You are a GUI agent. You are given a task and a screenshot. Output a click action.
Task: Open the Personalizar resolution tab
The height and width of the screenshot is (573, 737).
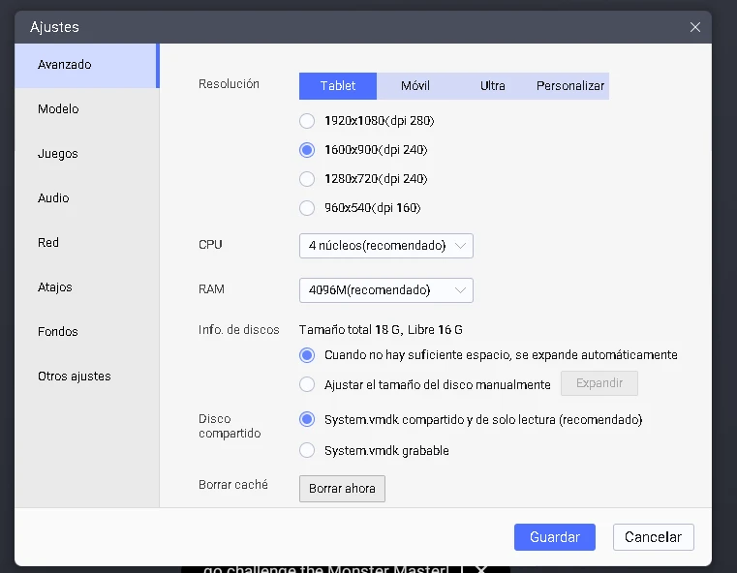click(569, 86)
